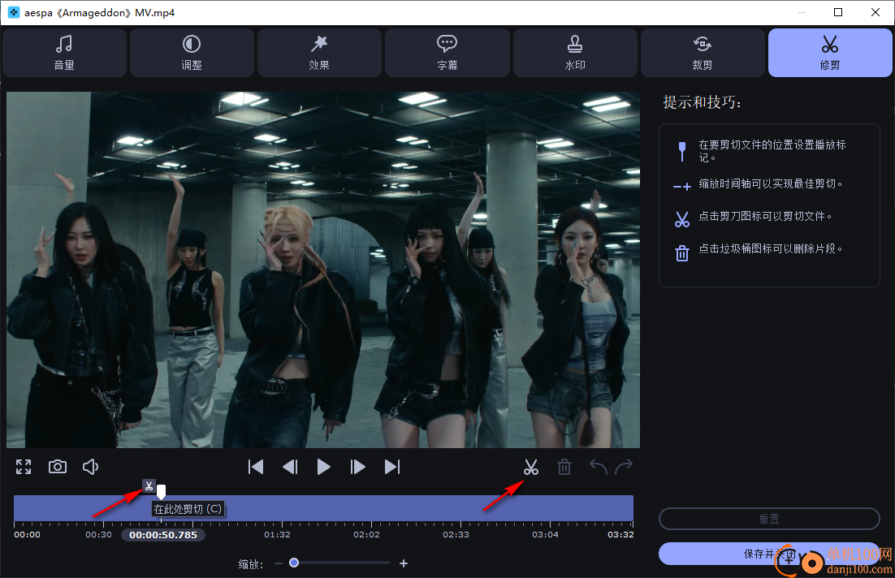Step back one frame
Image resolution: width=895 pixels, height=578 pixels.
click(x=290, y=467)
